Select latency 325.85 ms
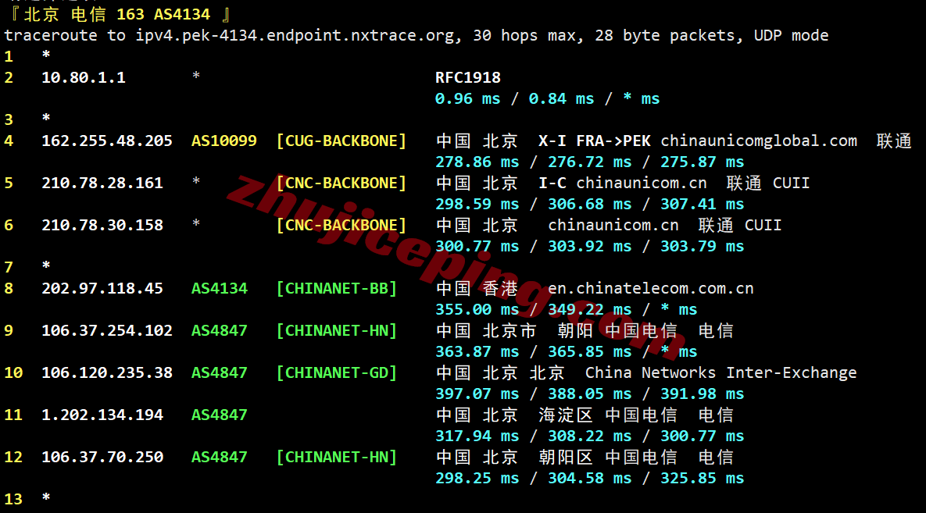This screenshot has height=513, width=926. 703,479
